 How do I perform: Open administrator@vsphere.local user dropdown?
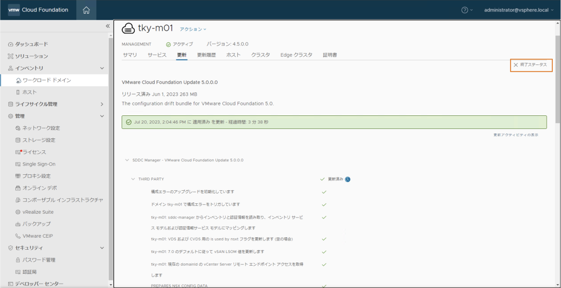(x=518, y=10)
